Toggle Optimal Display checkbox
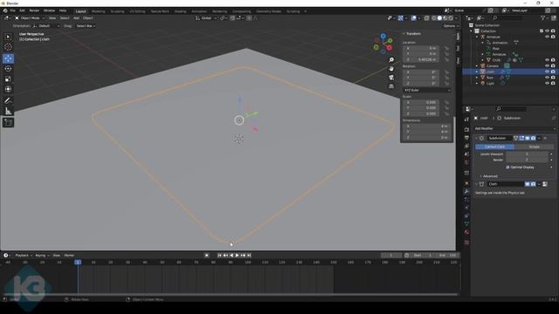This screenshot has height=314, width=559. point(507,167)
